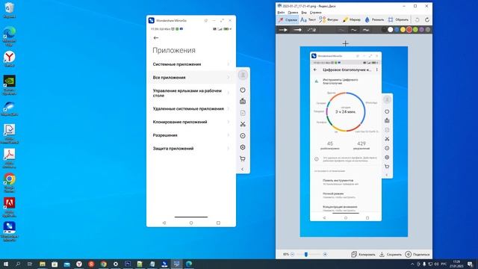
Task: Click the pin icon in the Приложения MirrorGo title bar
Action: pos(206,20)
